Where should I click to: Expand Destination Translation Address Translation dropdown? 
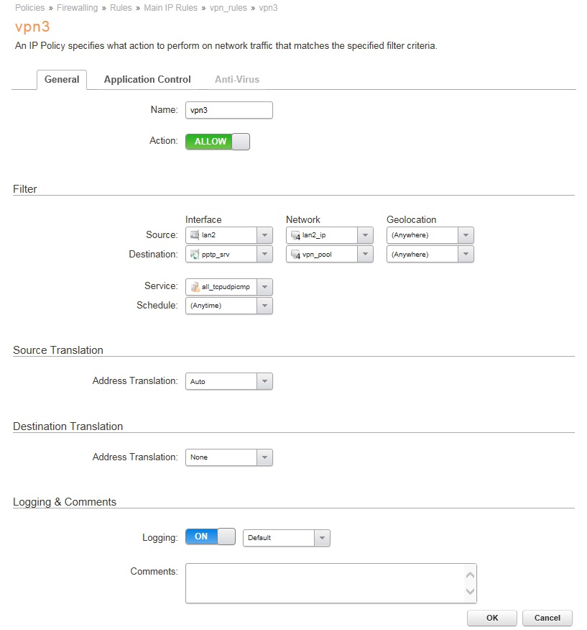264,457
